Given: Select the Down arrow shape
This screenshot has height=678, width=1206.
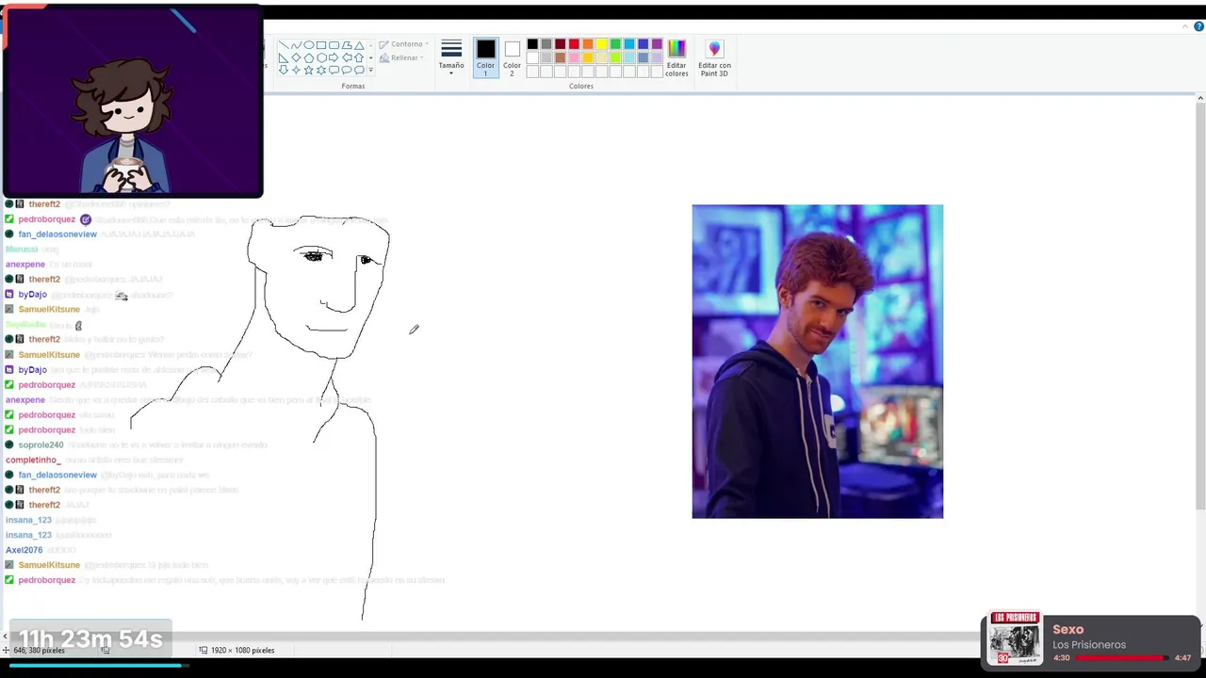Looking at the screenshot, I should click(x=284, y=70).
